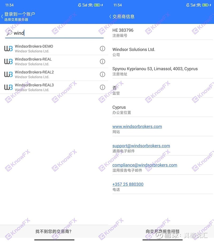Open info icon beside WindsorBrokers-REAL
The image size is (214, 242).
pos(102,61)
